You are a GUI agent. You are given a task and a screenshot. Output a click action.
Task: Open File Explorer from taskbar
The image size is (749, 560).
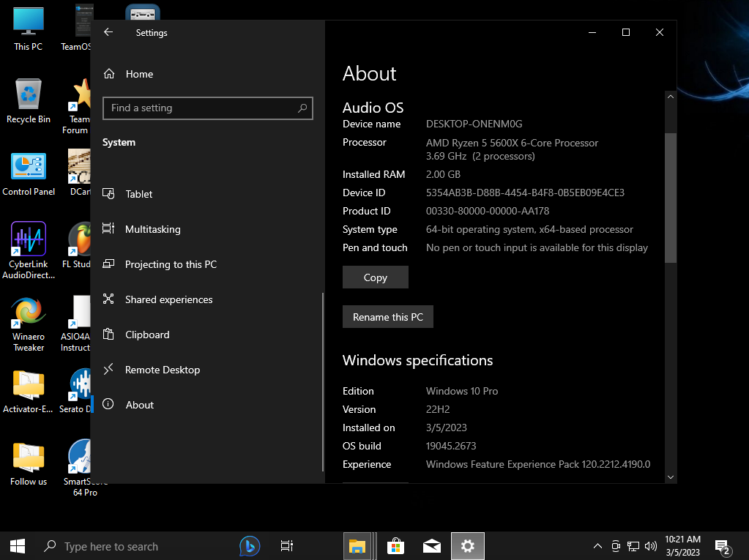coord(357,545)
